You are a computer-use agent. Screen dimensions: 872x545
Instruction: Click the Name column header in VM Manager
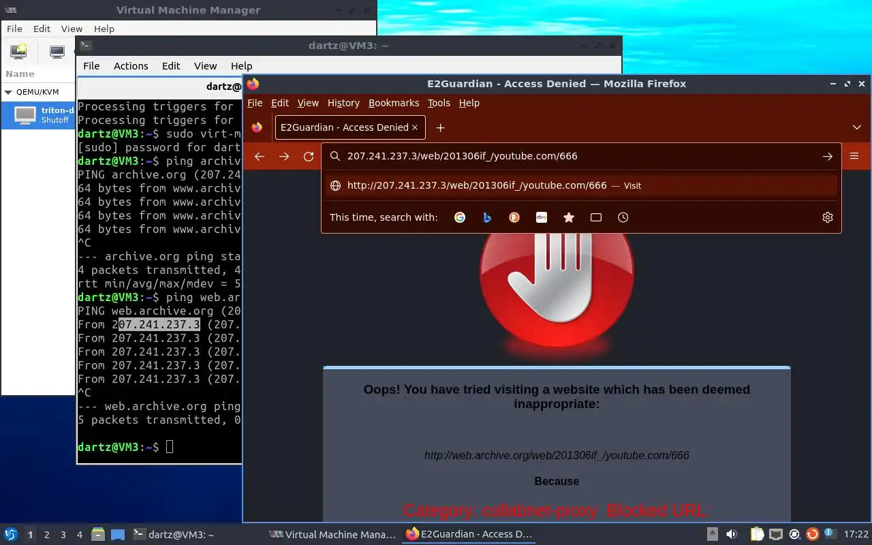pos(20,74)
